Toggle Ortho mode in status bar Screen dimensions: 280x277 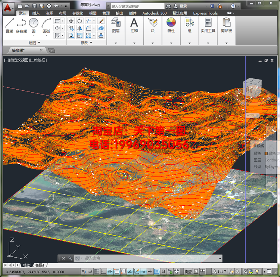(x=103, y=272)
